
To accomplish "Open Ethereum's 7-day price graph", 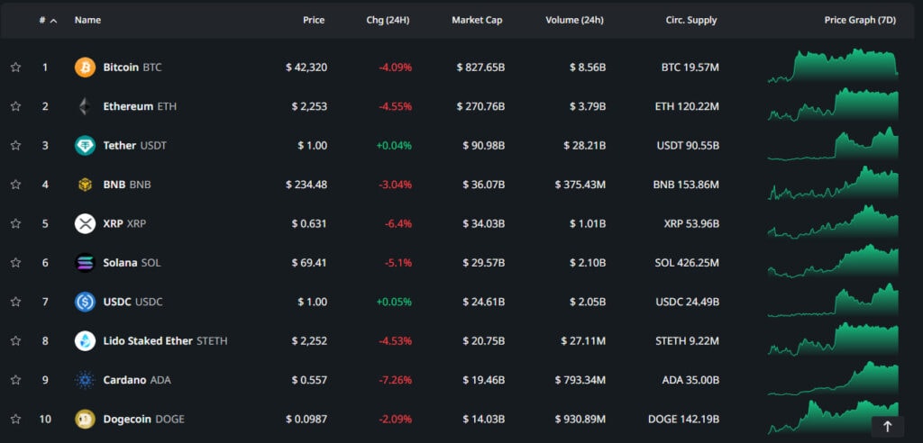I will [833, 105].
